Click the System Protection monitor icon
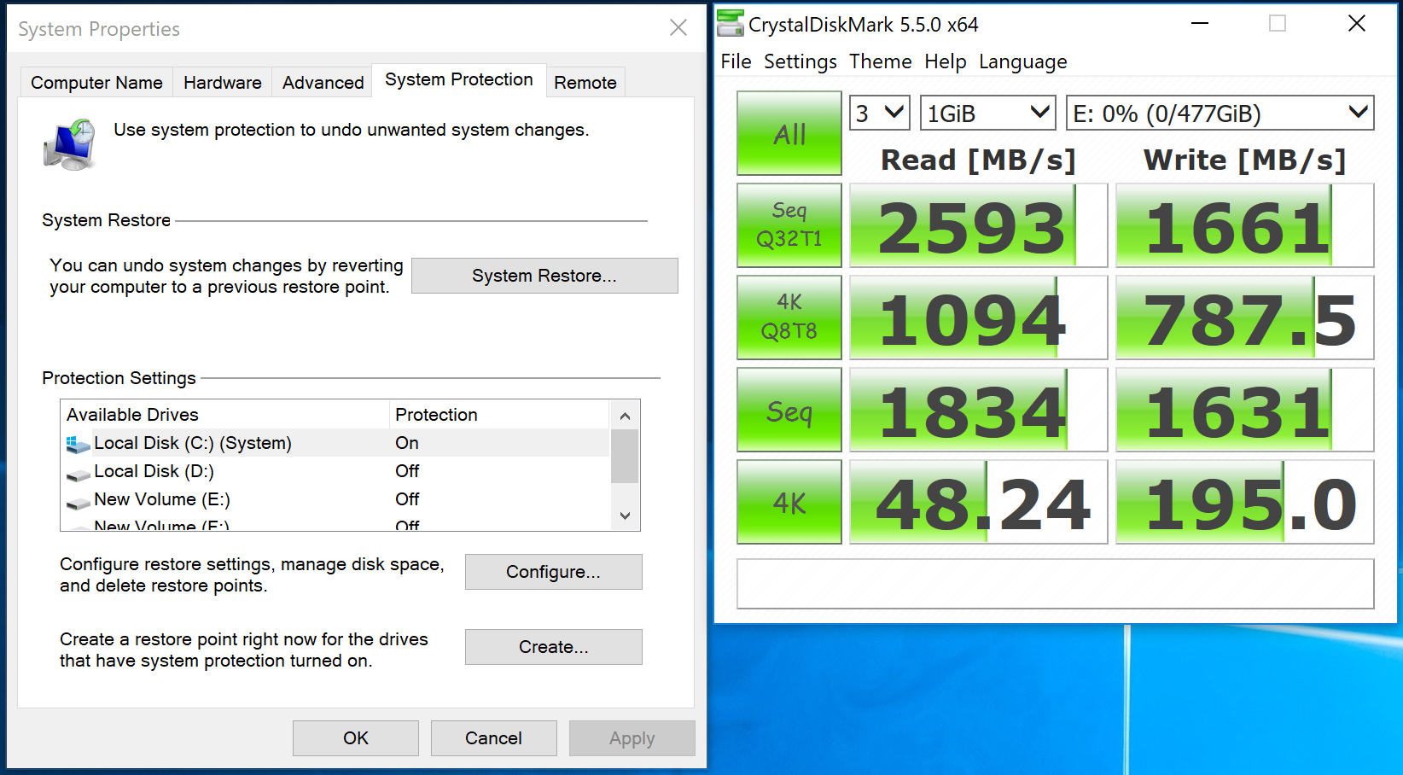1403x775 pixels. point(70,144)
